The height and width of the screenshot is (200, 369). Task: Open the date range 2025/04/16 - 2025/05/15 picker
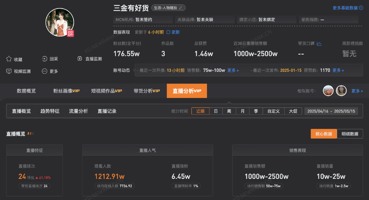[x=331, y=111]
